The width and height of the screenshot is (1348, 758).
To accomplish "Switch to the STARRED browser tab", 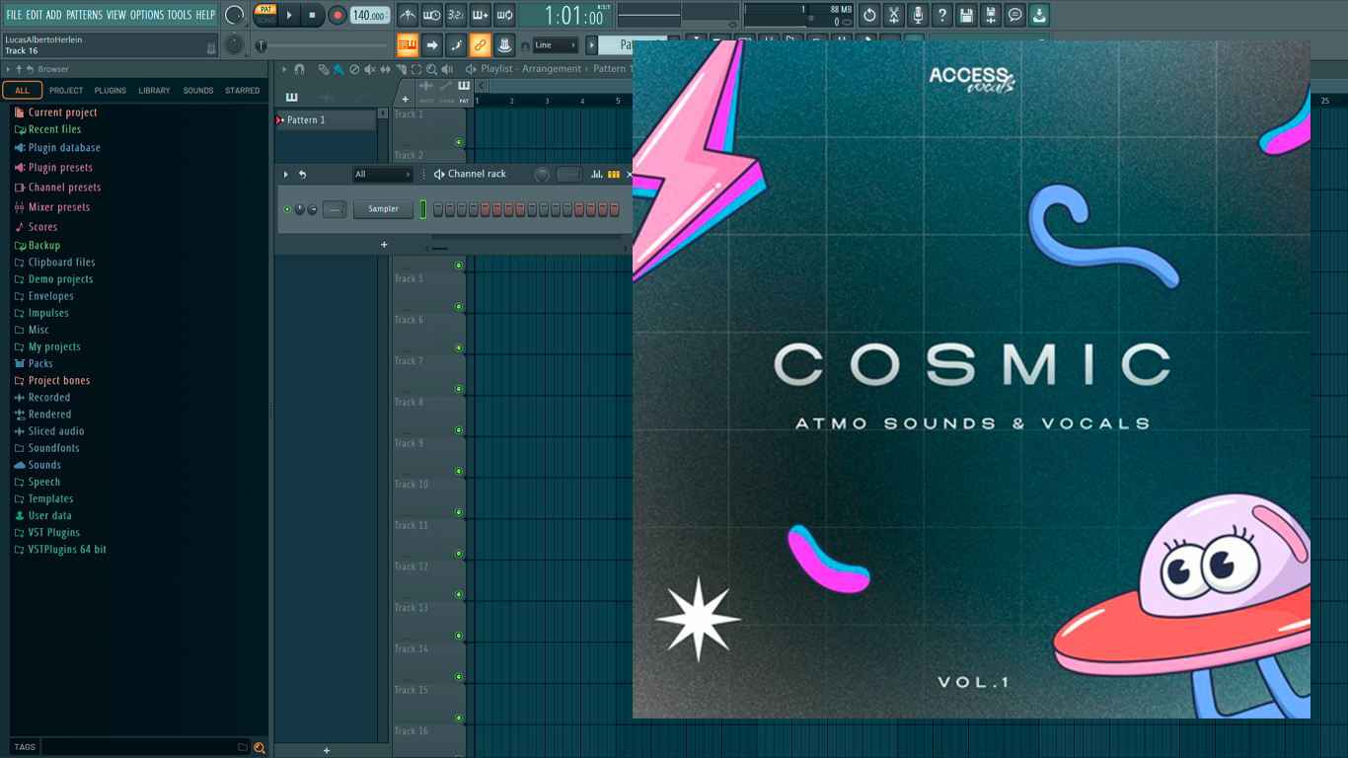I will pos(242,90).
